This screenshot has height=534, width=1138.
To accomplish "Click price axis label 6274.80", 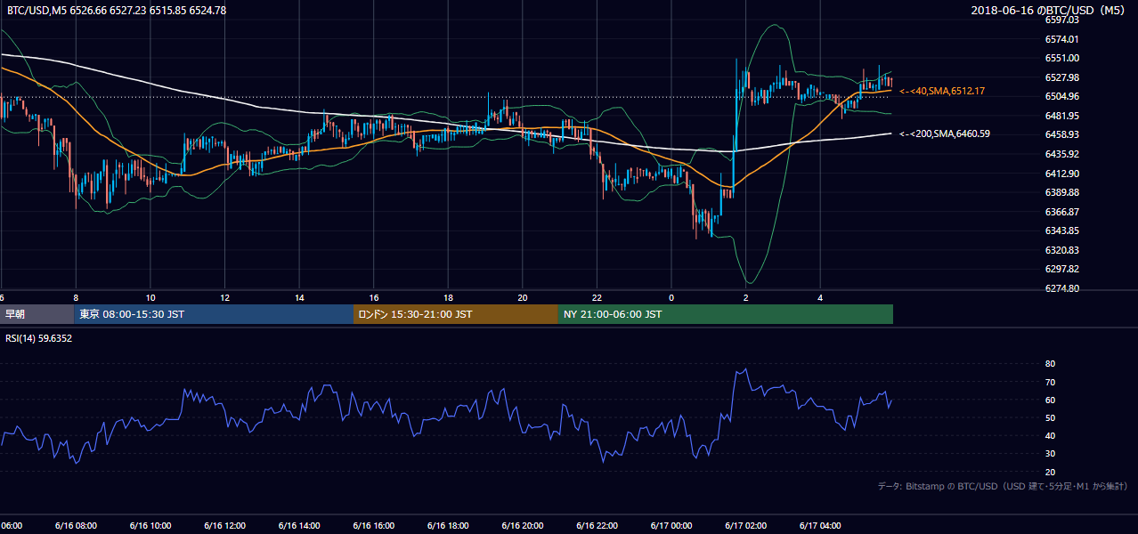I will pyautogui.click(x=1061, y=288).
